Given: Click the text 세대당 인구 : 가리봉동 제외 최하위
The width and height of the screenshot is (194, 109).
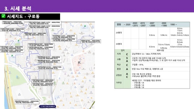Looking at the screenshot, I should point(146,81).
